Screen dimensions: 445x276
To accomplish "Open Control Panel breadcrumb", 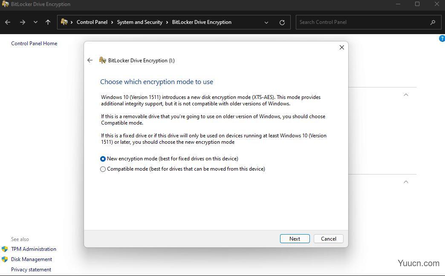I will pyautogui.click(x=92, y=22).
